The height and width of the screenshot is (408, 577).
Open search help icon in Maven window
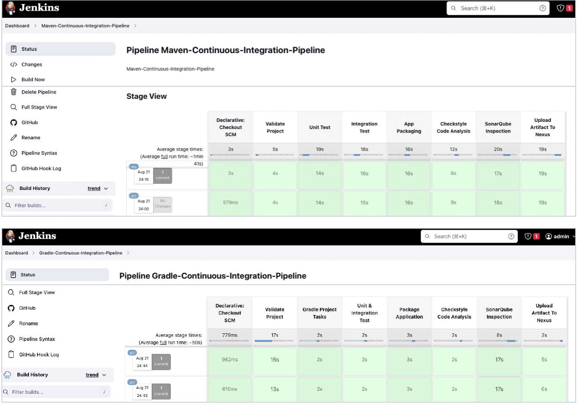542,8
